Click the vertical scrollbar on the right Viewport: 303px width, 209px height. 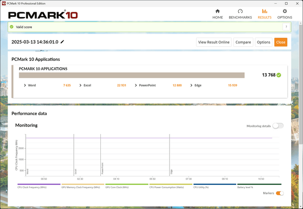point(301,84)
